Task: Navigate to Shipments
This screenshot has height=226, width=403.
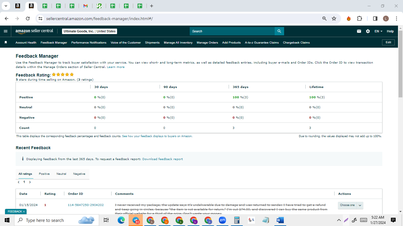Action: tap(152, 43)
